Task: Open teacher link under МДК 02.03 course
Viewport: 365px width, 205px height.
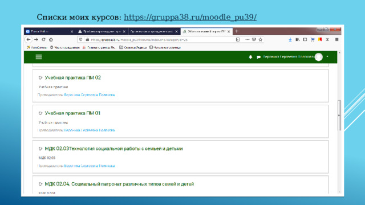Action: pyautogui.click(x=90, y=166)
